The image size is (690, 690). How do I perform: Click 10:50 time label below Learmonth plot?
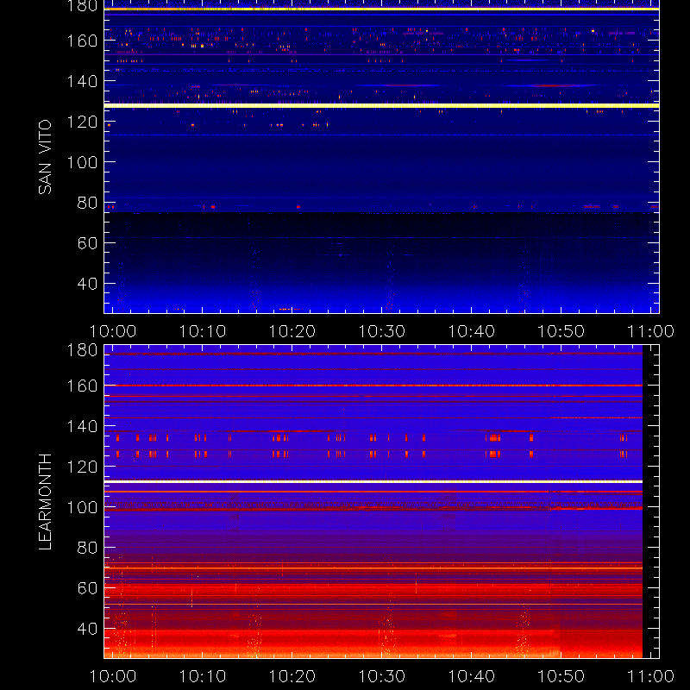coord(561,676)
